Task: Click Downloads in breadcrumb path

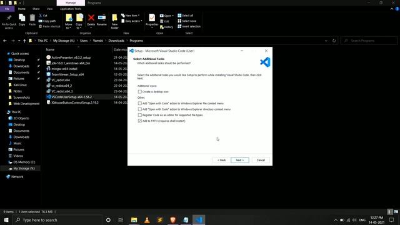Action: (116, 41)
